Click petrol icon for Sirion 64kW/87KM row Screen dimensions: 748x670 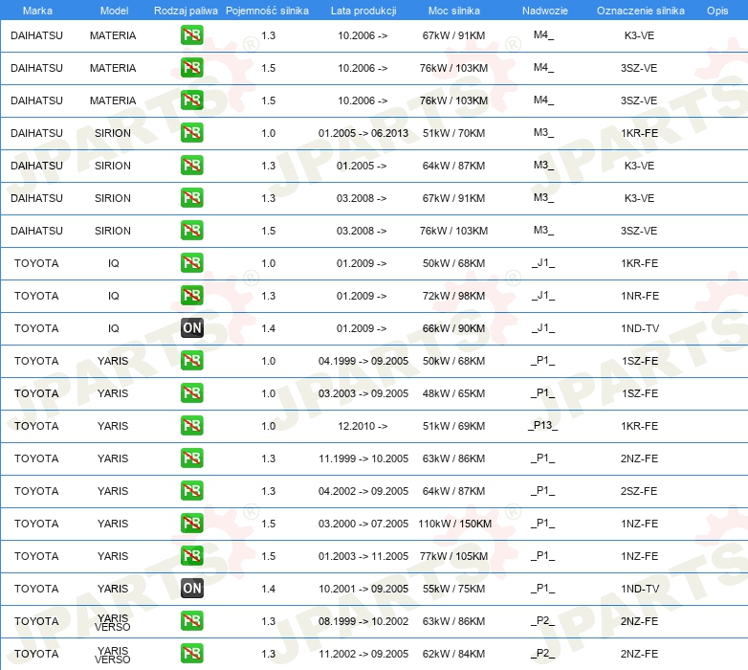[x=191, y=166]
